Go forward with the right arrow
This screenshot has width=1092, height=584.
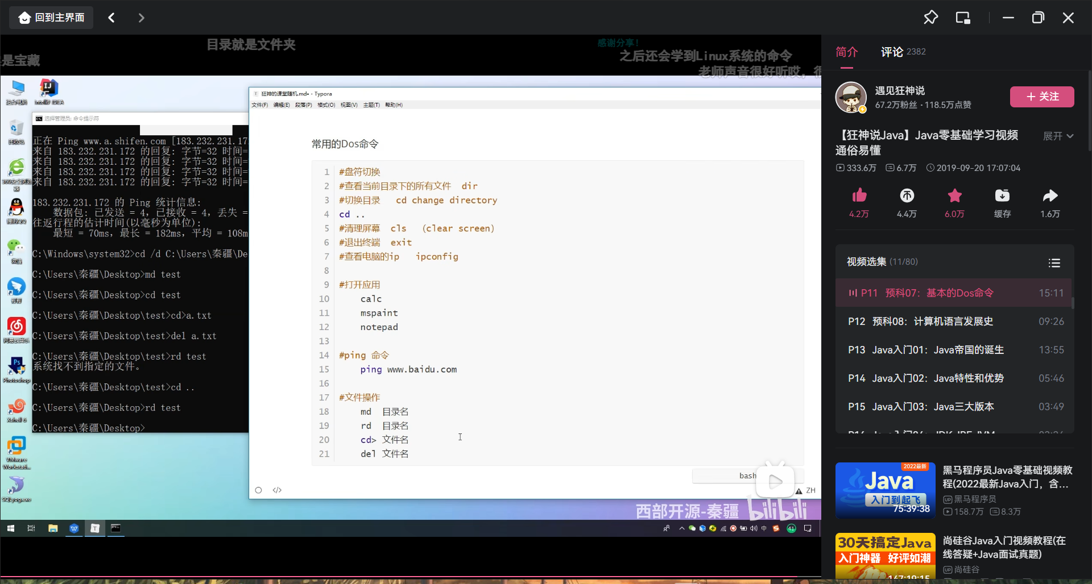tap(142, 18)
